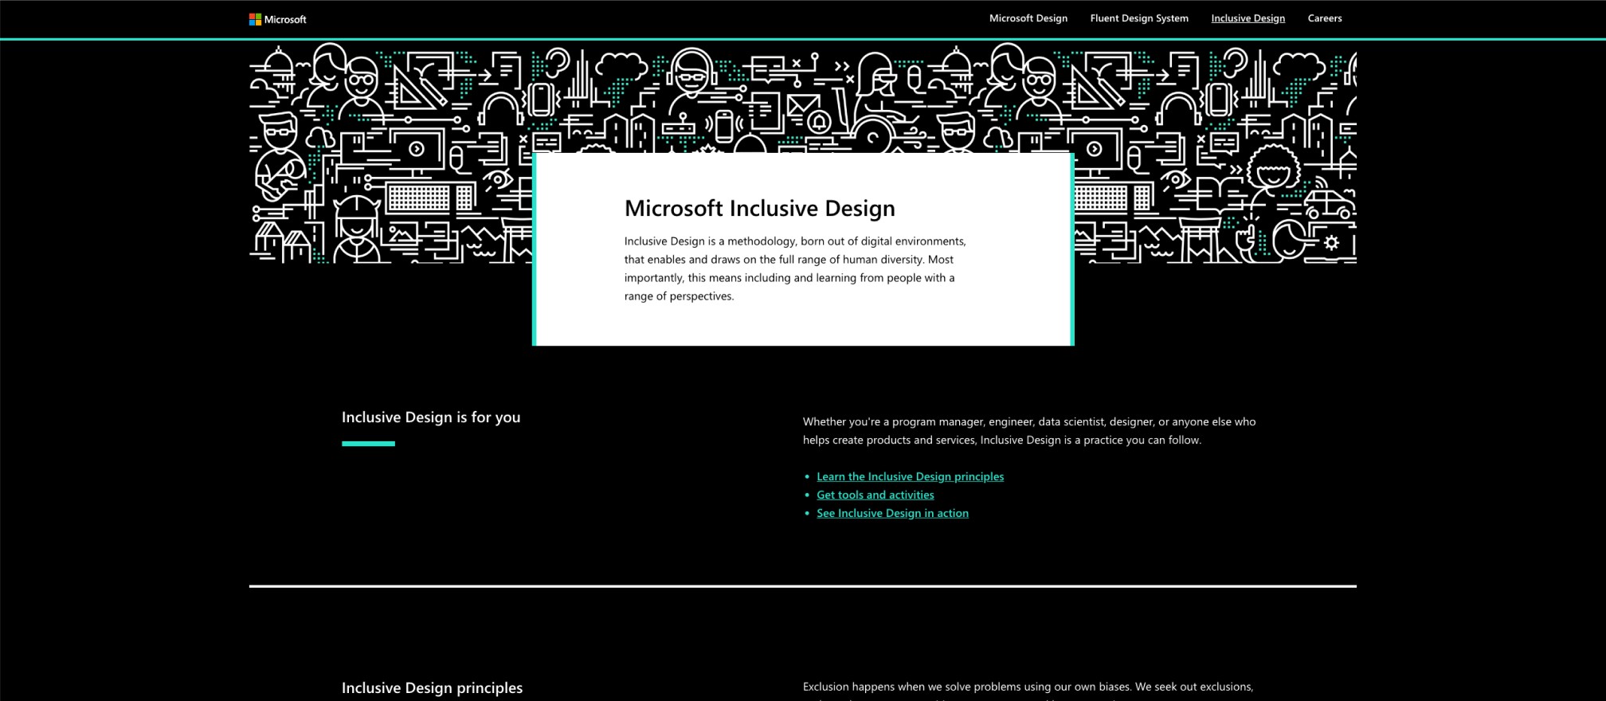Open the Get tools and activities link
1606x701 pixels.
pos(875,495)
